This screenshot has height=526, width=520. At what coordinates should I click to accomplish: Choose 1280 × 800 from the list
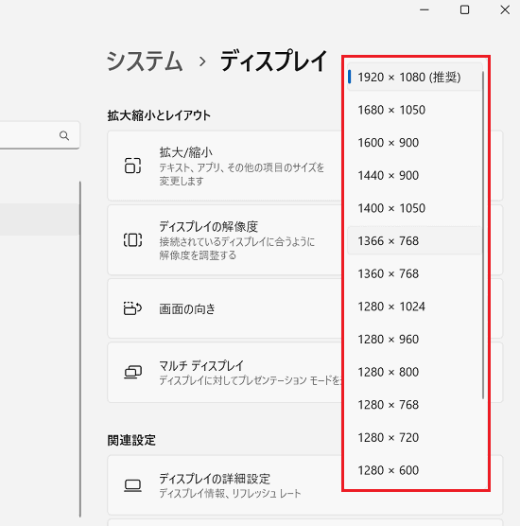click(x=415, y=372)
